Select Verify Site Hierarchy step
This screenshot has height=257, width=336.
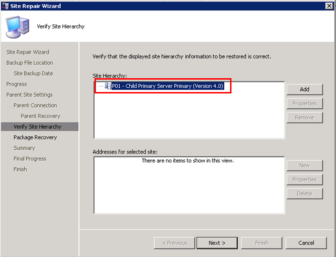point(40,126)
